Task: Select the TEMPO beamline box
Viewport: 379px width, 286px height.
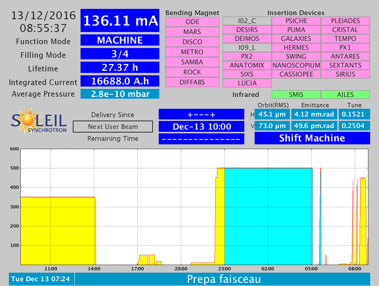Action: pos(345,39)
